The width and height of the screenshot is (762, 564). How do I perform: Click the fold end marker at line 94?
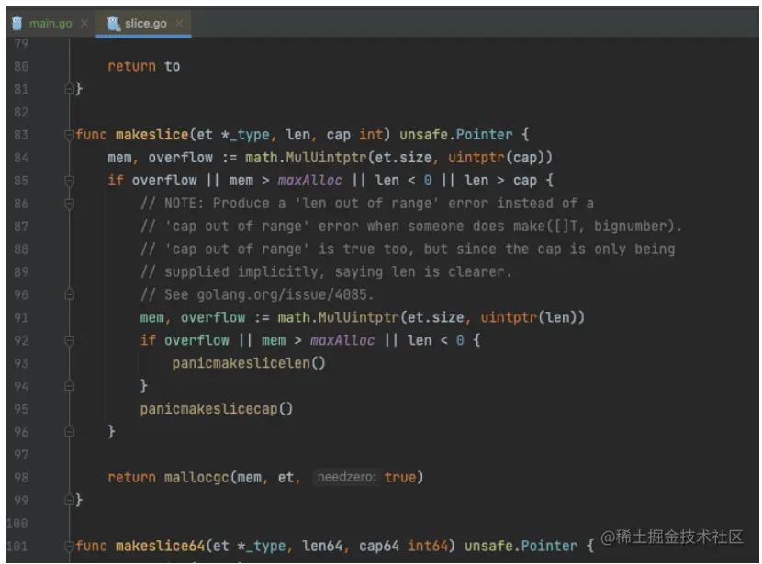[x=70, y=386]
